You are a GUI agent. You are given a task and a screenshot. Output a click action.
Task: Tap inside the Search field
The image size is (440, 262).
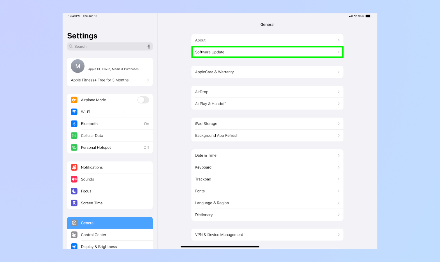(x=108, y=46)
